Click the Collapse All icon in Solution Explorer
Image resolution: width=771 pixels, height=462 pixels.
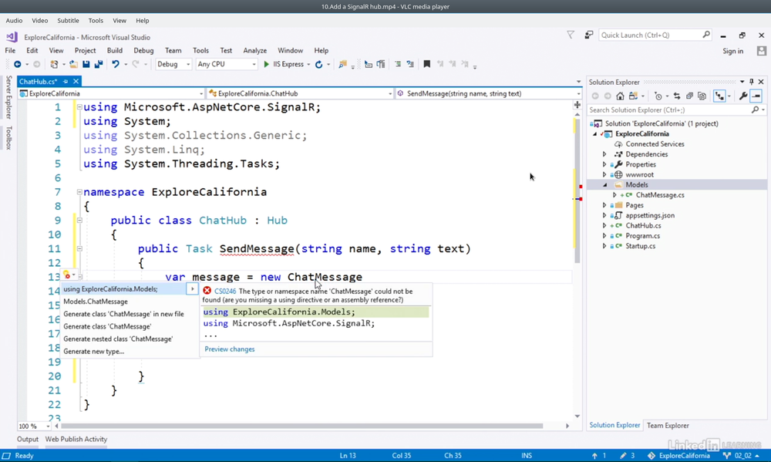(x=689, y=96)
